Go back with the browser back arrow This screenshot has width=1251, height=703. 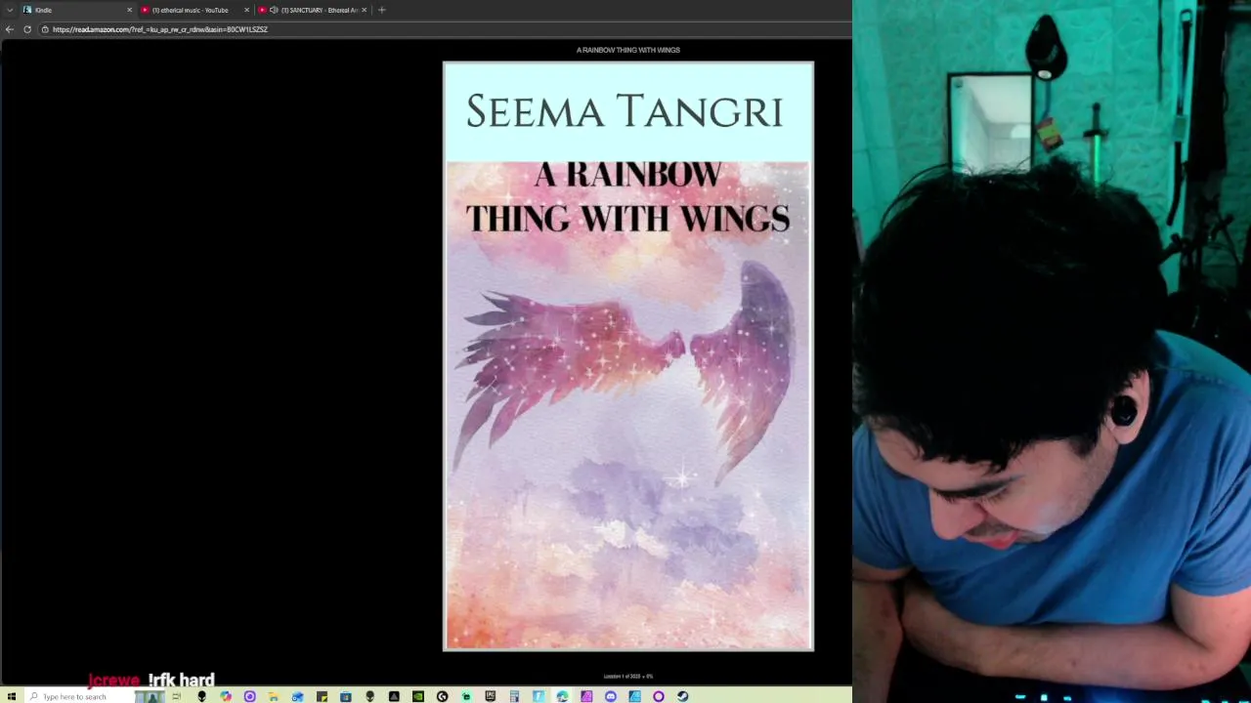click(x=10, y=29)
